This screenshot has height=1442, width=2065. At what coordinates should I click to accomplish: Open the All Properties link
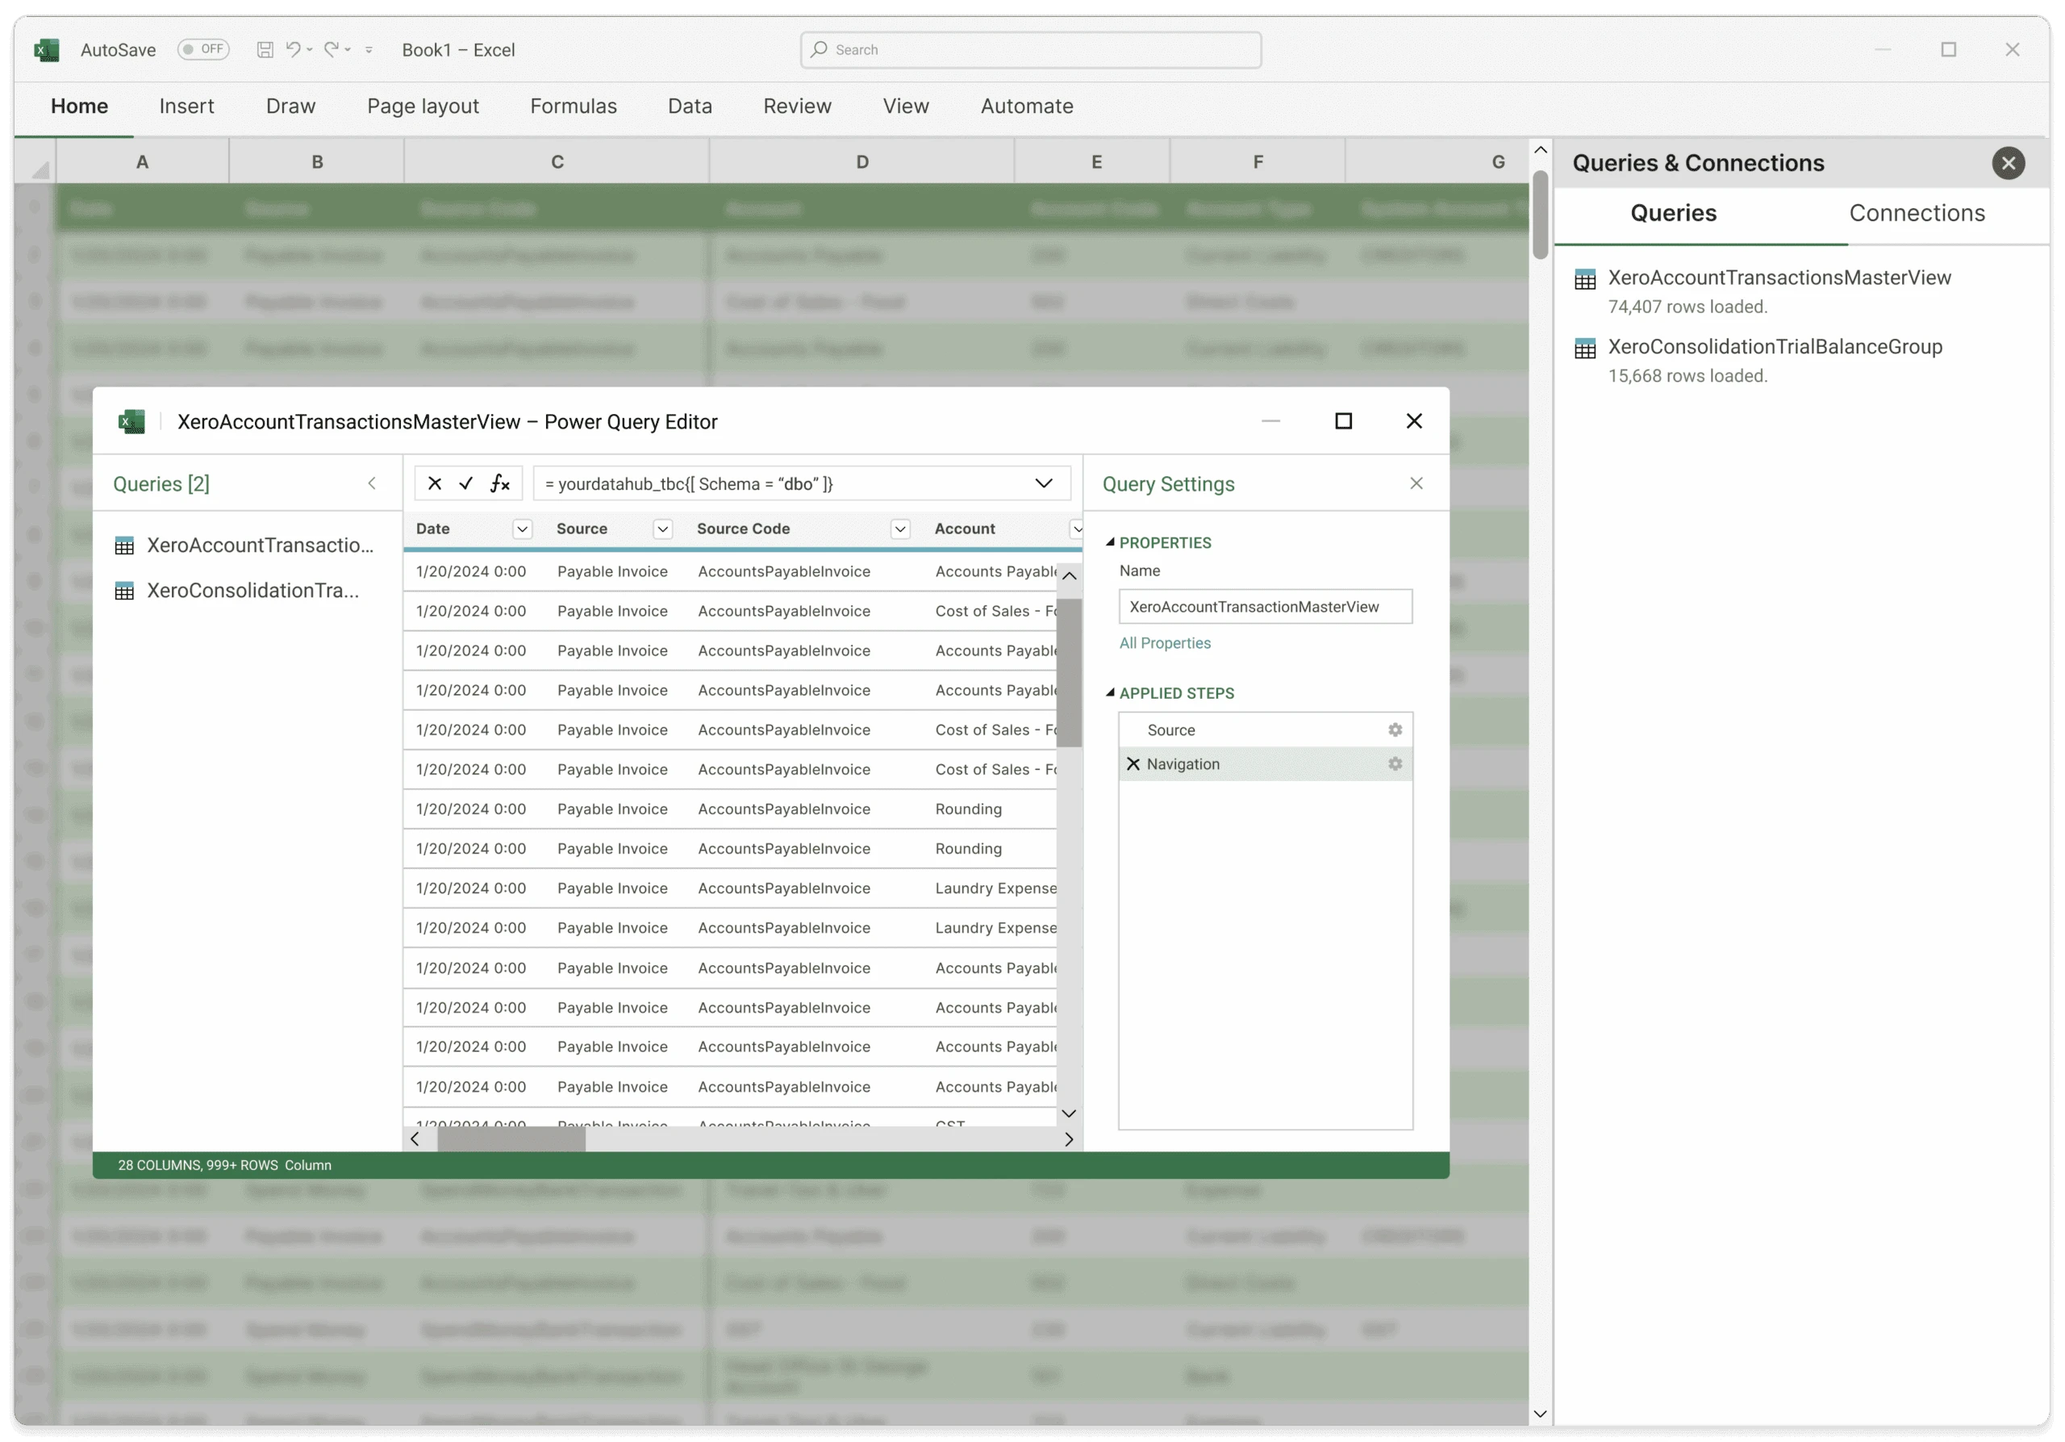pyautogui.click(x=1165, y=642)
